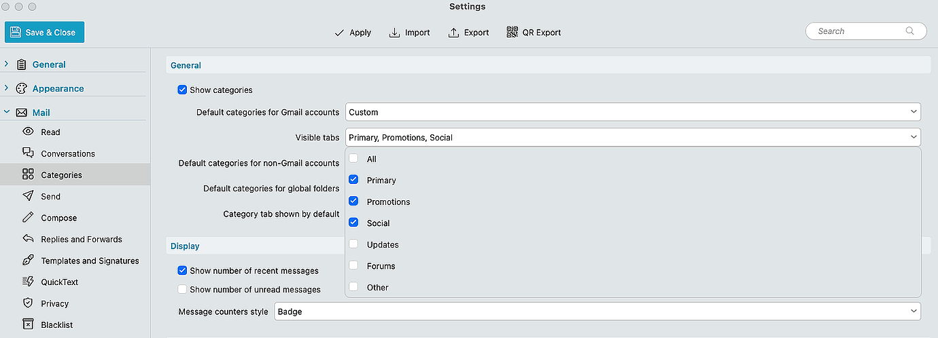Click into the Search settings field
This screenshot has width=938, height=338.
[865, 31]
